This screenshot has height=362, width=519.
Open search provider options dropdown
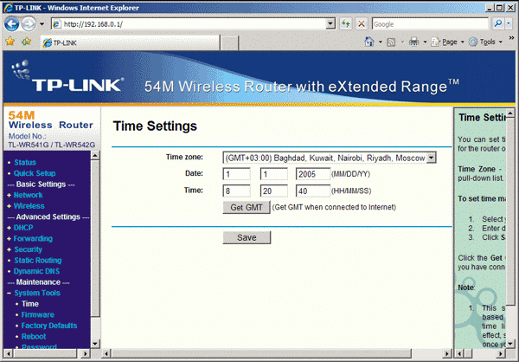(x=509, y=23)
